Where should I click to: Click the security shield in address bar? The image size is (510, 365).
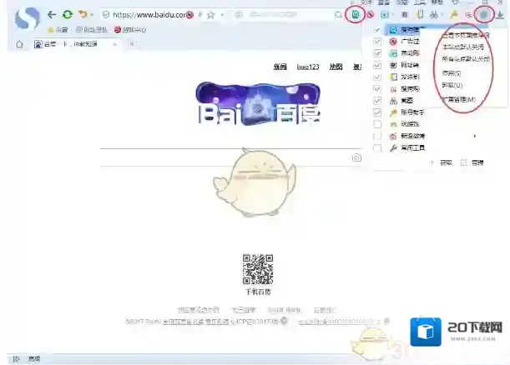pyautogui.click(x=106, y=15)
